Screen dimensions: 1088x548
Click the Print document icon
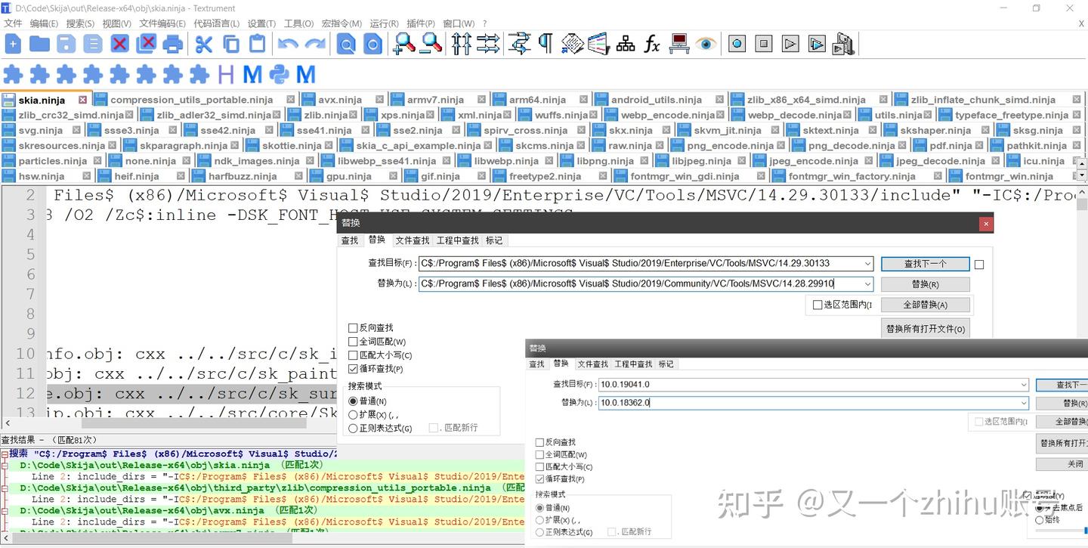click(173, 43)
